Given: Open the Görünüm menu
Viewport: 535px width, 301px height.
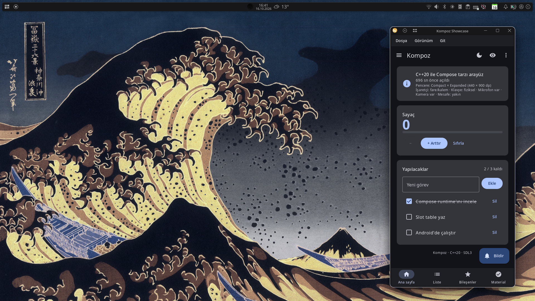Looking at the screenshot, I should tap(424, 41).
